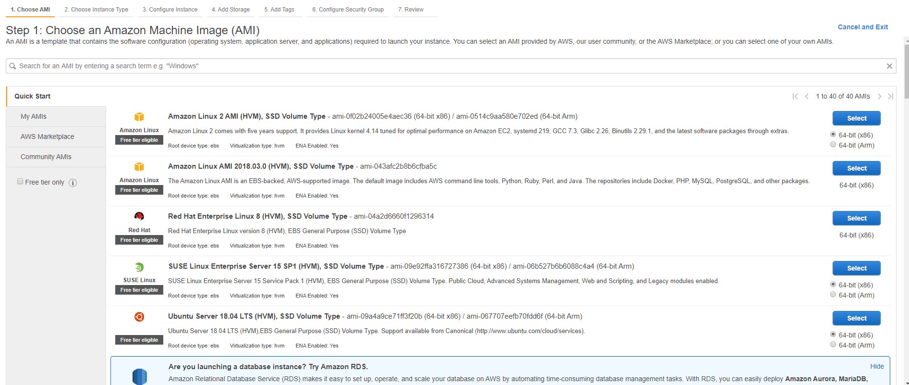Go to the 6. Configure Security Group tab
Screen dimensions: 909x385
click(x=348, y=10)
